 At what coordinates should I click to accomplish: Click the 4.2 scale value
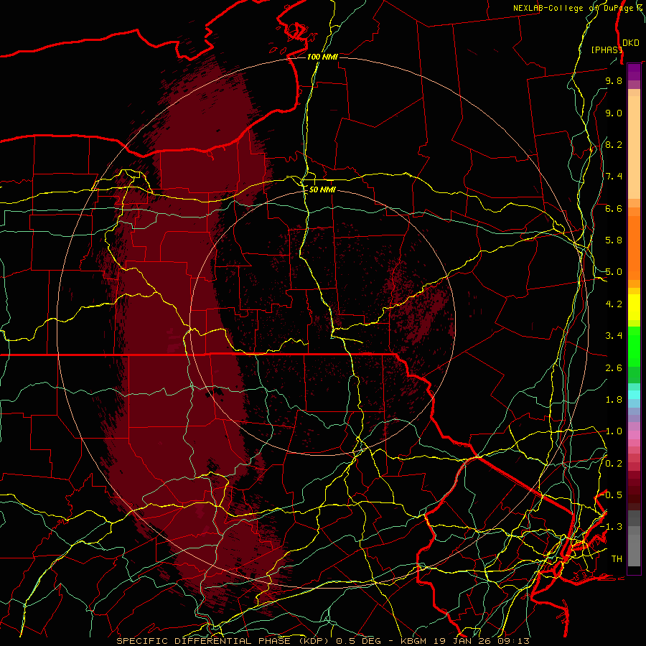(614, 304)
